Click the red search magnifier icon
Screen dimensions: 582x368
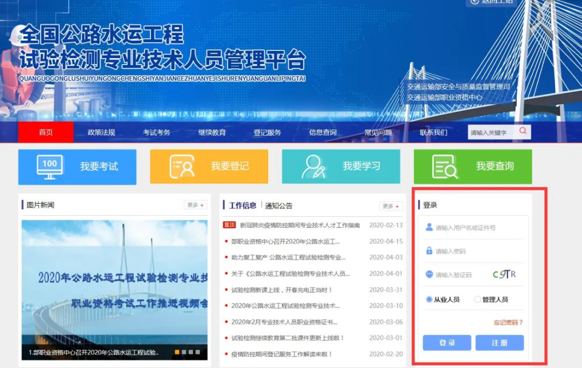click(x=523, y=131)
